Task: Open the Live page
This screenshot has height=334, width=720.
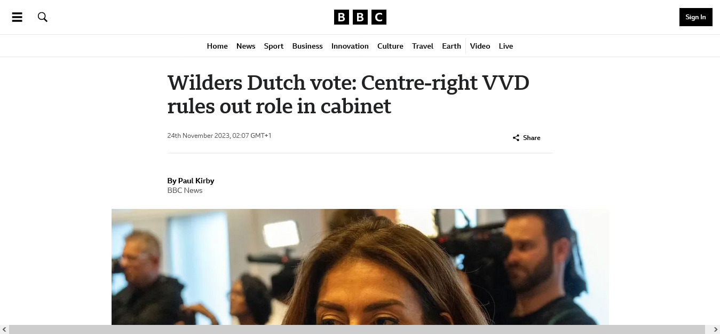Action: coord(506,46)
